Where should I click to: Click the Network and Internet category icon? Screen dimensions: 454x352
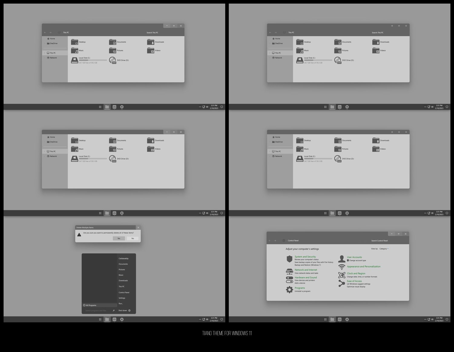point(289,271)
